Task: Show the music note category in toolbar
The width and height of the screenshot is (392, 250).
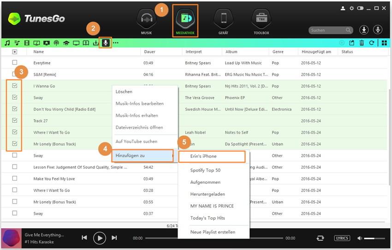Action: [x=7, y=43]
